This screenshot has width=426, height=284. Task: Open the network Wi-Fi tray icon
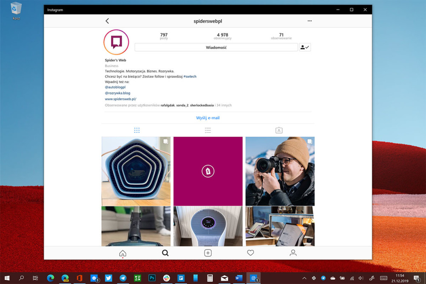click(352, 278)
